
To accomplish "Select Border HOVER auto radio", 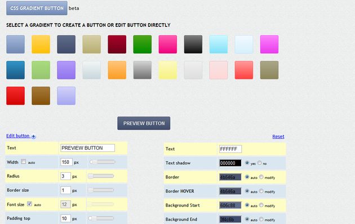I will tap(247, 191).
